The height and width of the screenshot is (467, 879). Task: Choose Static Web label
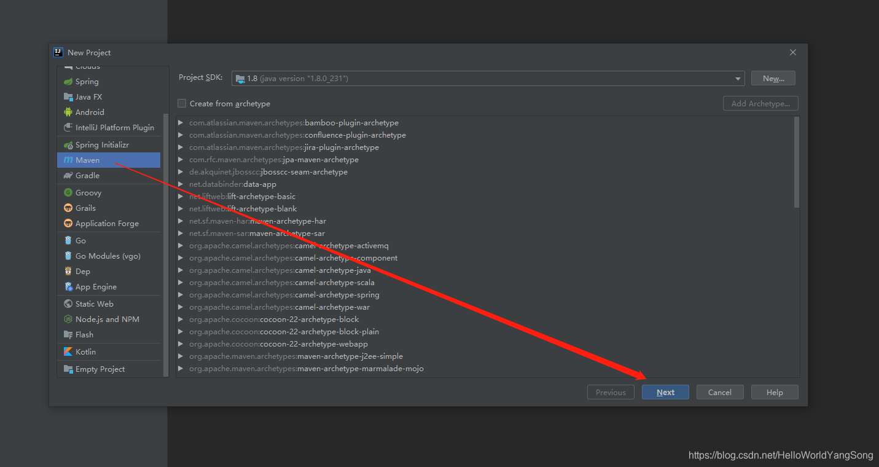click(95, 304)
